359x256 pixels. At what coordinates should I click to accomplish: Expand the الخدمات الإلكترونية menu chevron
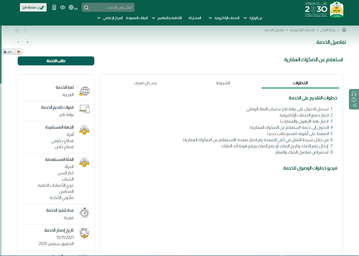(210, 18)
